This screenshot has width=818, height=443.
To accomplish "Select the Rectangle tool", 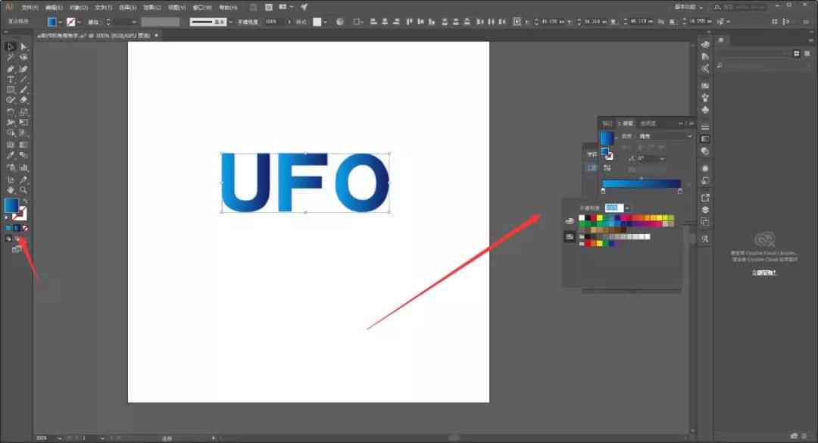I will (11, 90).
